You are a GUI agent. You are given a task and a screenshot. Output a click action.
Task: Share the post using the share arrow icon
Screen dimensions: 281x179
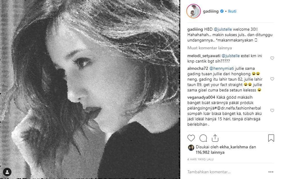tap(215, 138)
